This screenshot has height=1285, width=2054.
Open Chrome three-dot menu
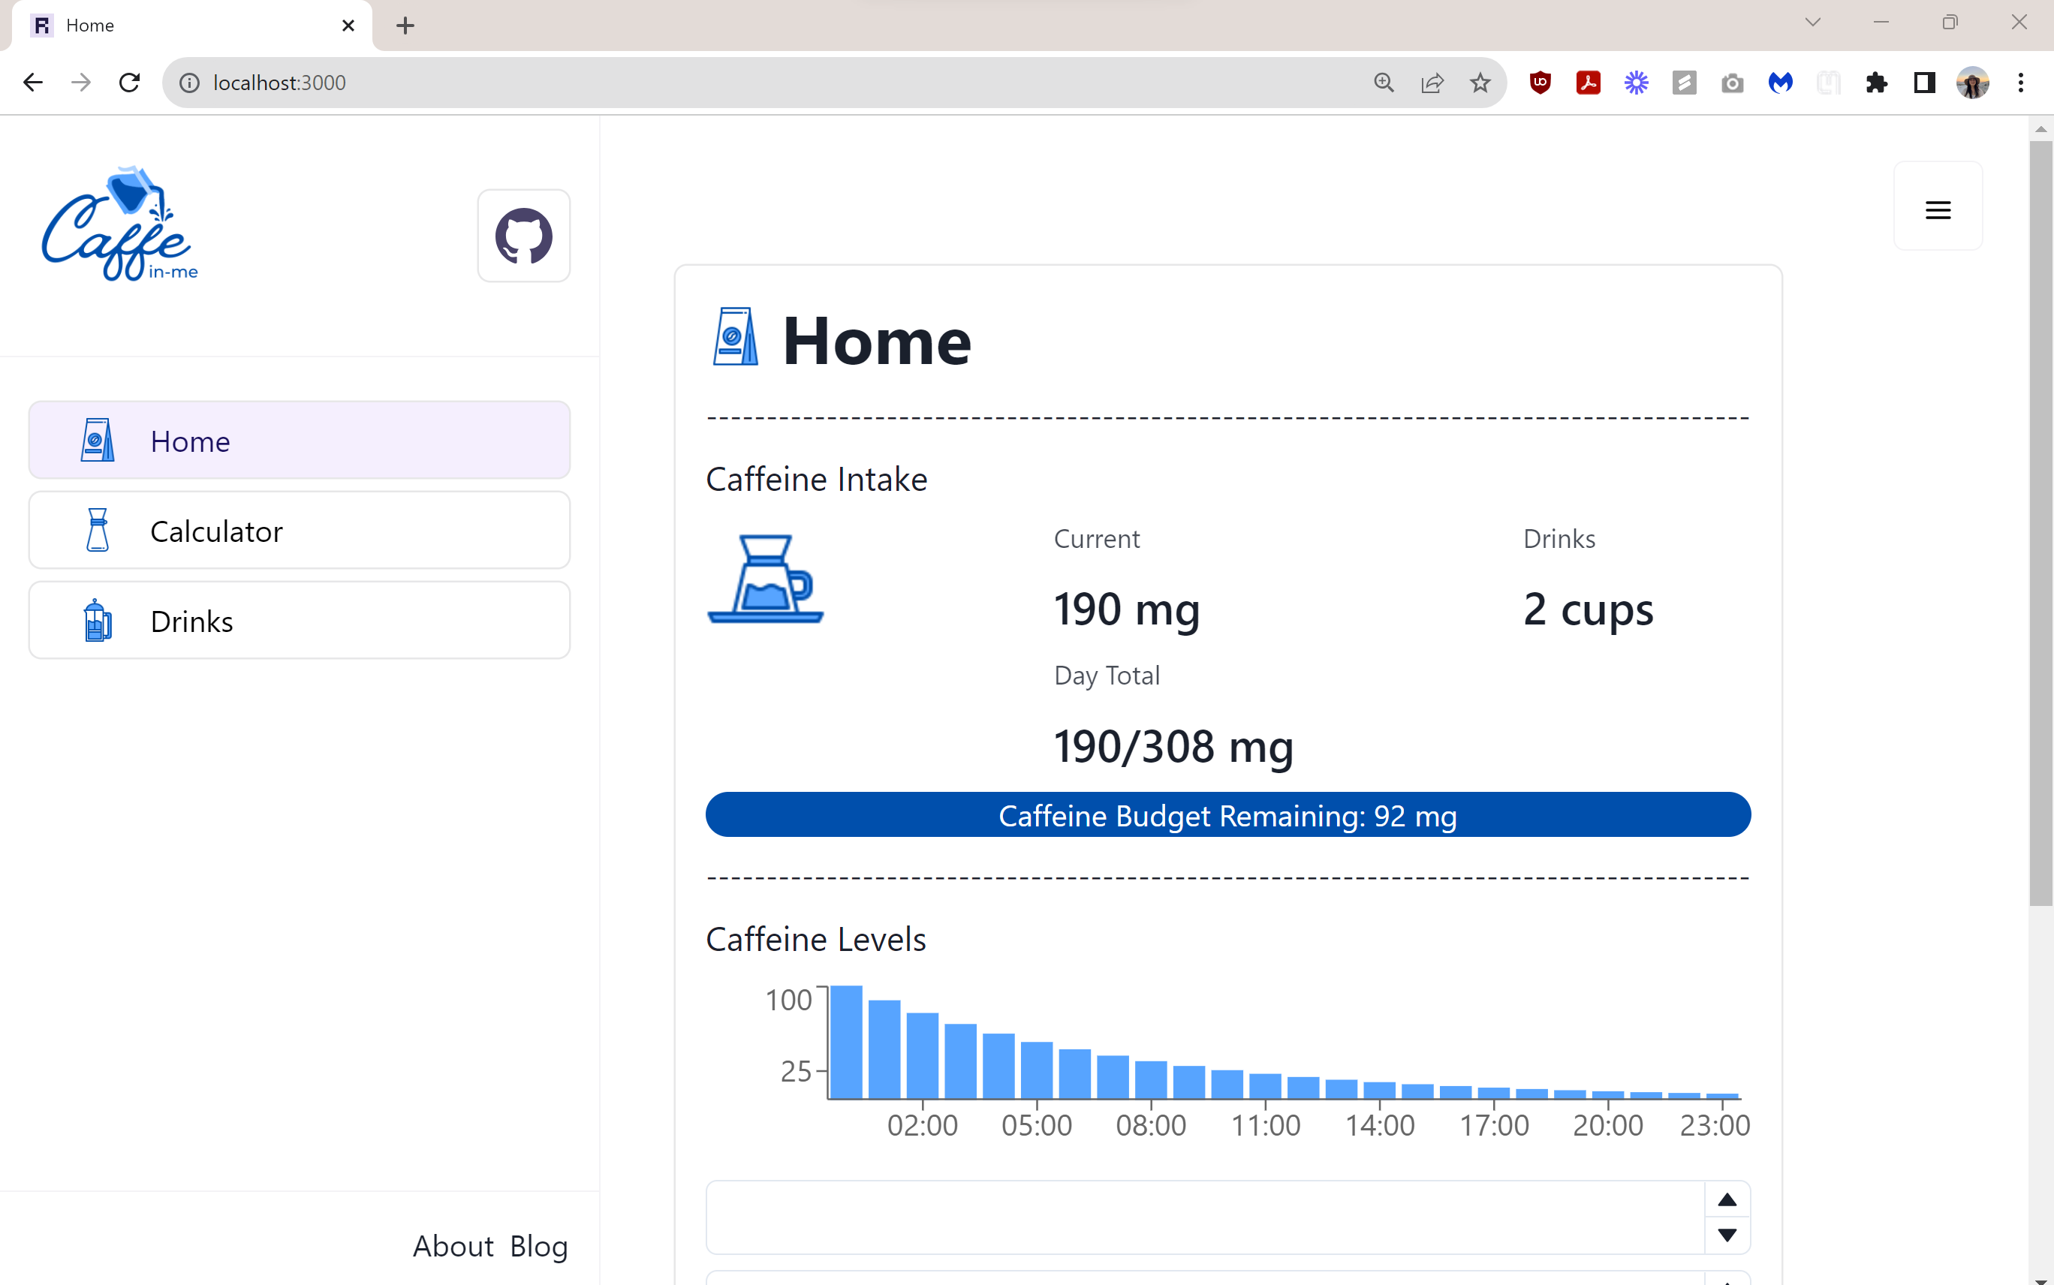tap(2020, 83)
